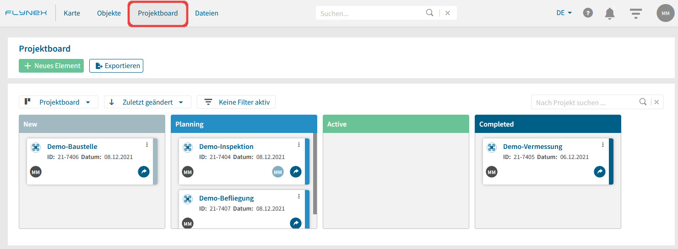The image size is (678, 249).
Task: Open the notifications bell icon
Action: tap(609, 13)
